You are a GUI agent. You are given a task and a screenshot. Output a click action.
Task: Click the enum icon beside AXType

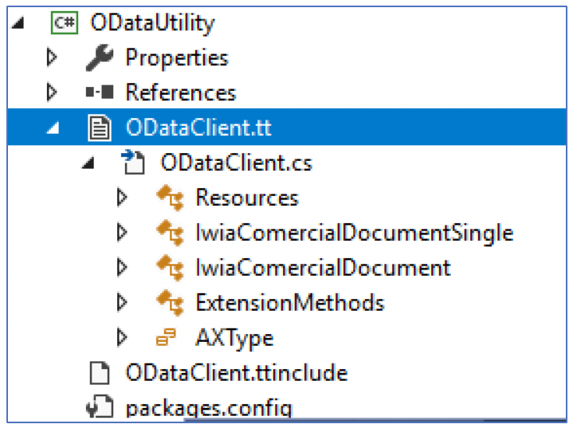[x=167, y=338]
